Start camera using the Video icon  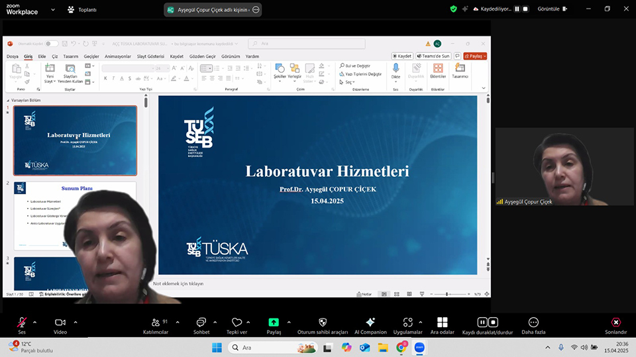coord(60,323)
